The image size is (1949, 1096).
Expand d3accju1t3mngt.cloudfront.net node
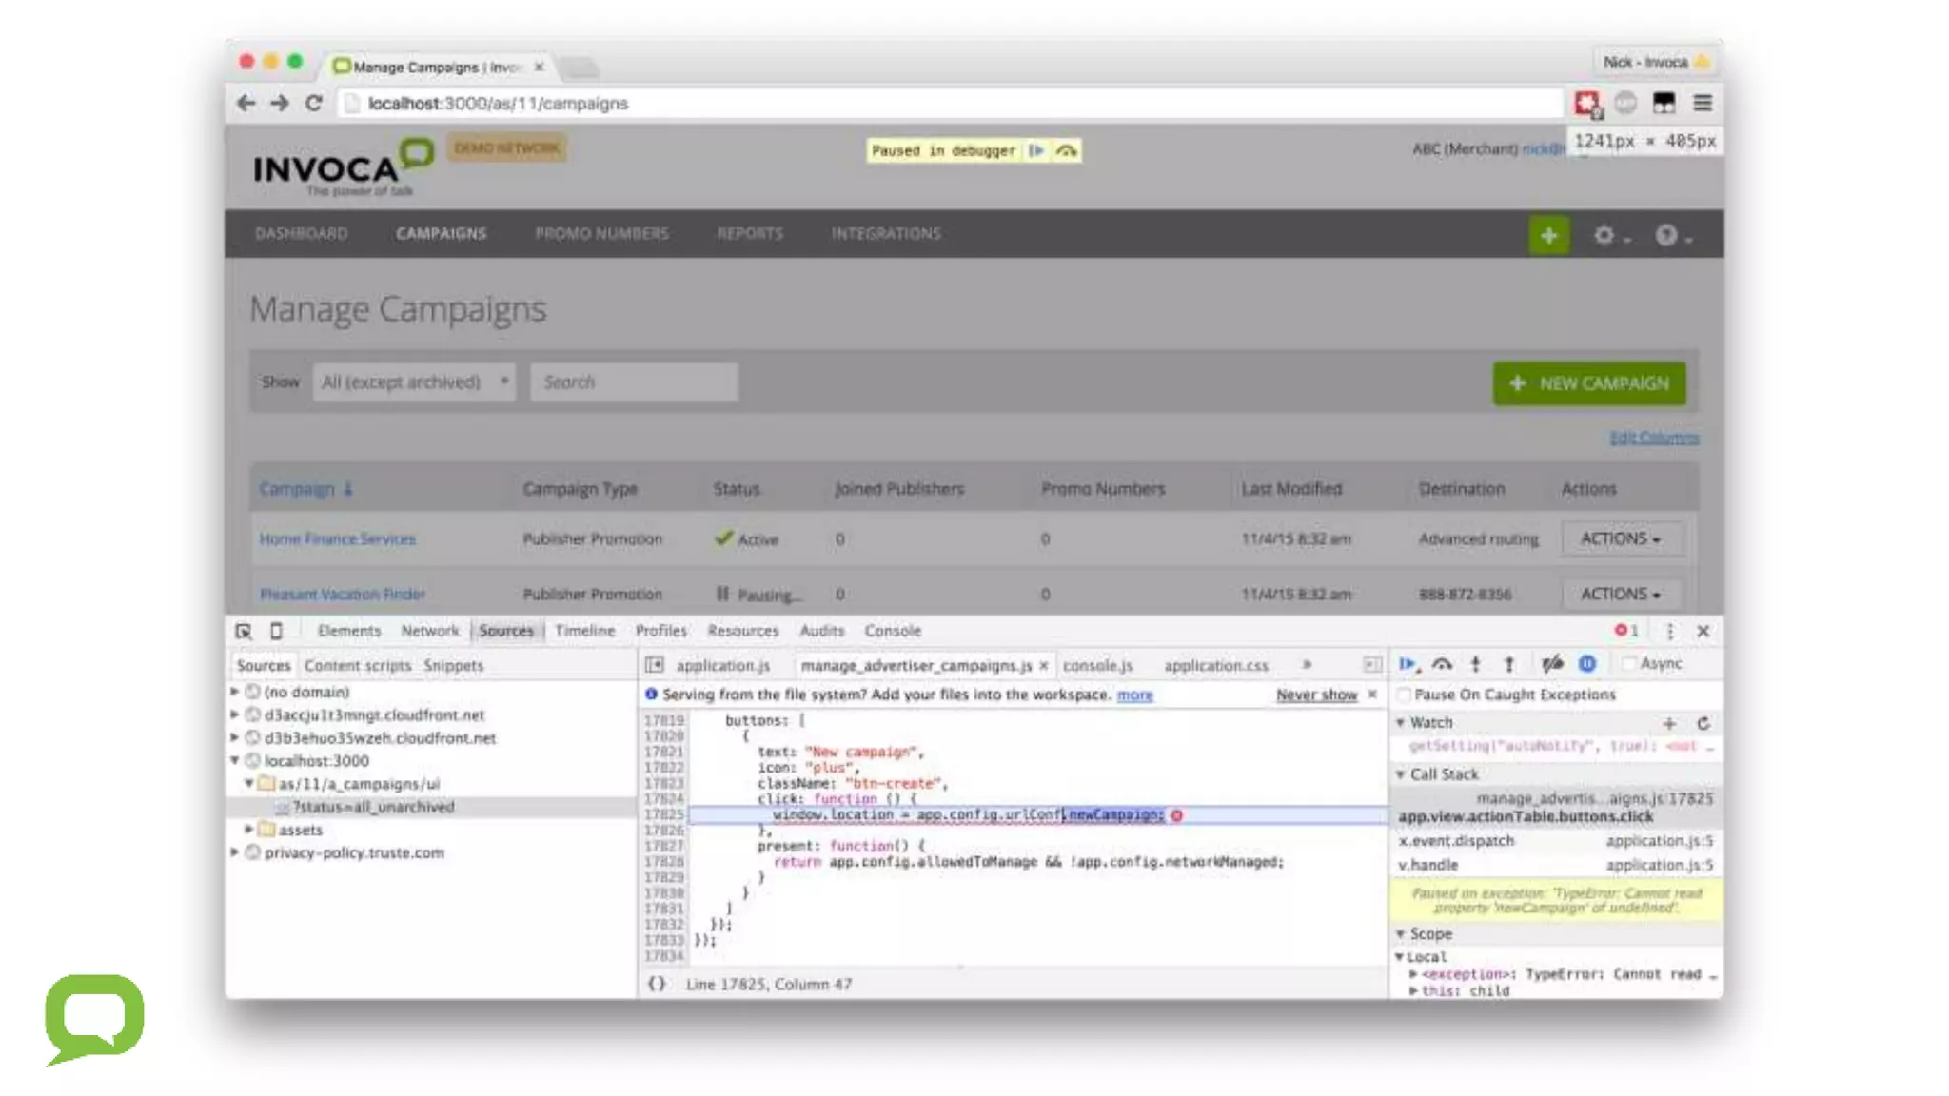click(234, 714)
